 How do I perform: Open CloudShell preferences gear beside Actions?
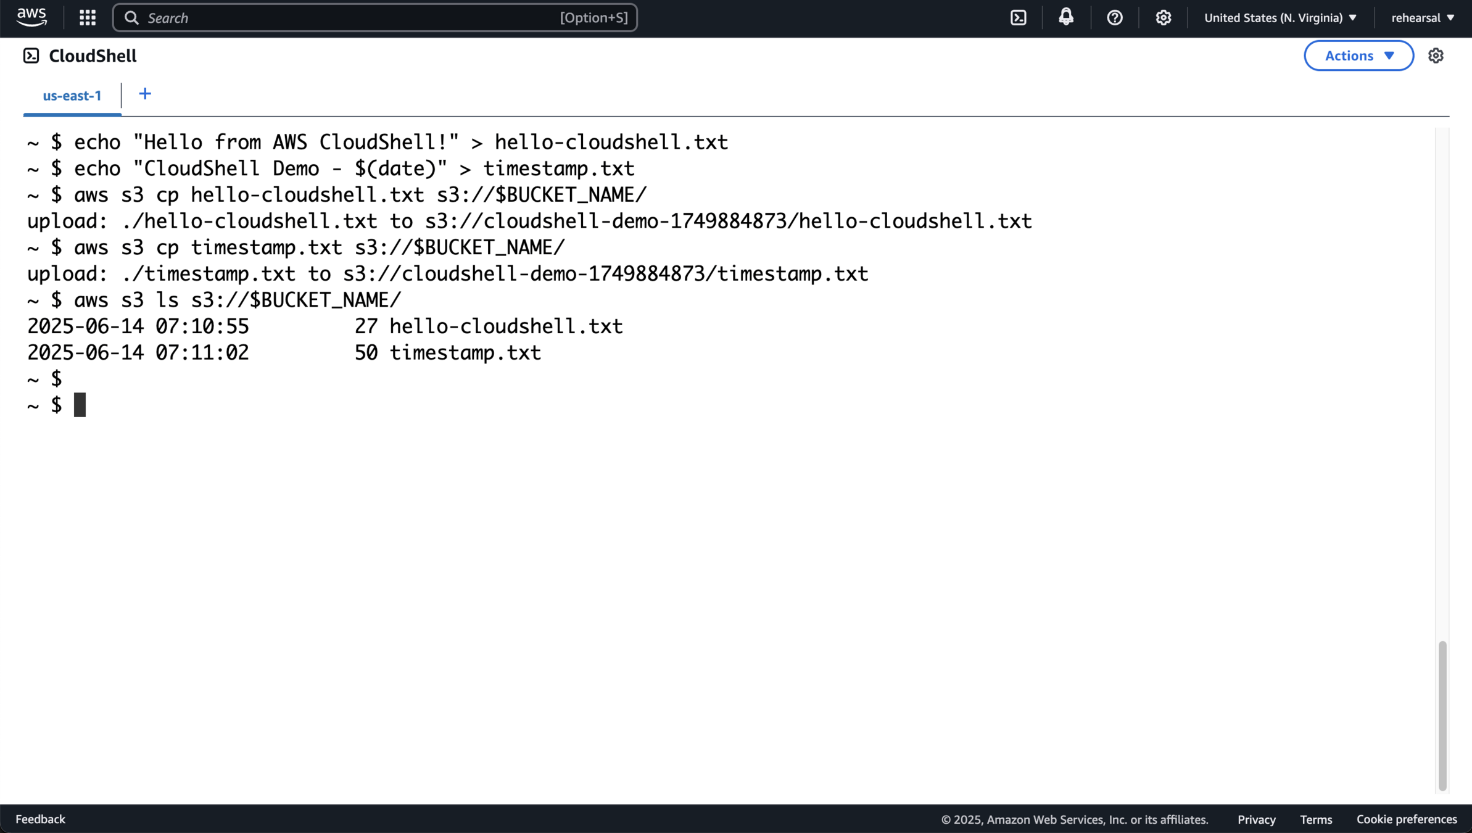pos(1436,56)
